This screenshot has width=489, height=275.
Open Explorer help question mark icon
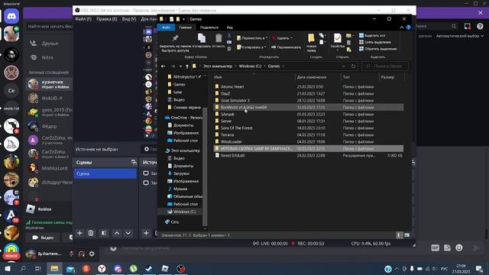click(408, 27)
